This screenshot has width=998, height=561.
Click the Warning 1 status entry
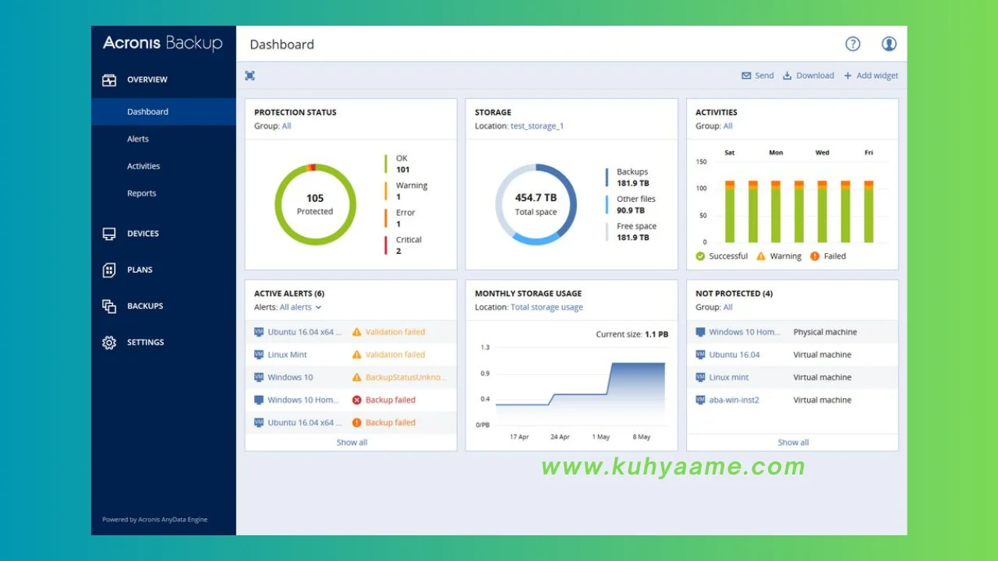click(412, 191)
